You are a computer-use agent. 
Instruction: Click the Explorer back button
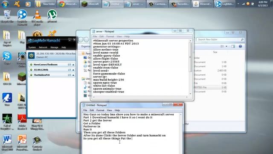click(x=81, y=40)
